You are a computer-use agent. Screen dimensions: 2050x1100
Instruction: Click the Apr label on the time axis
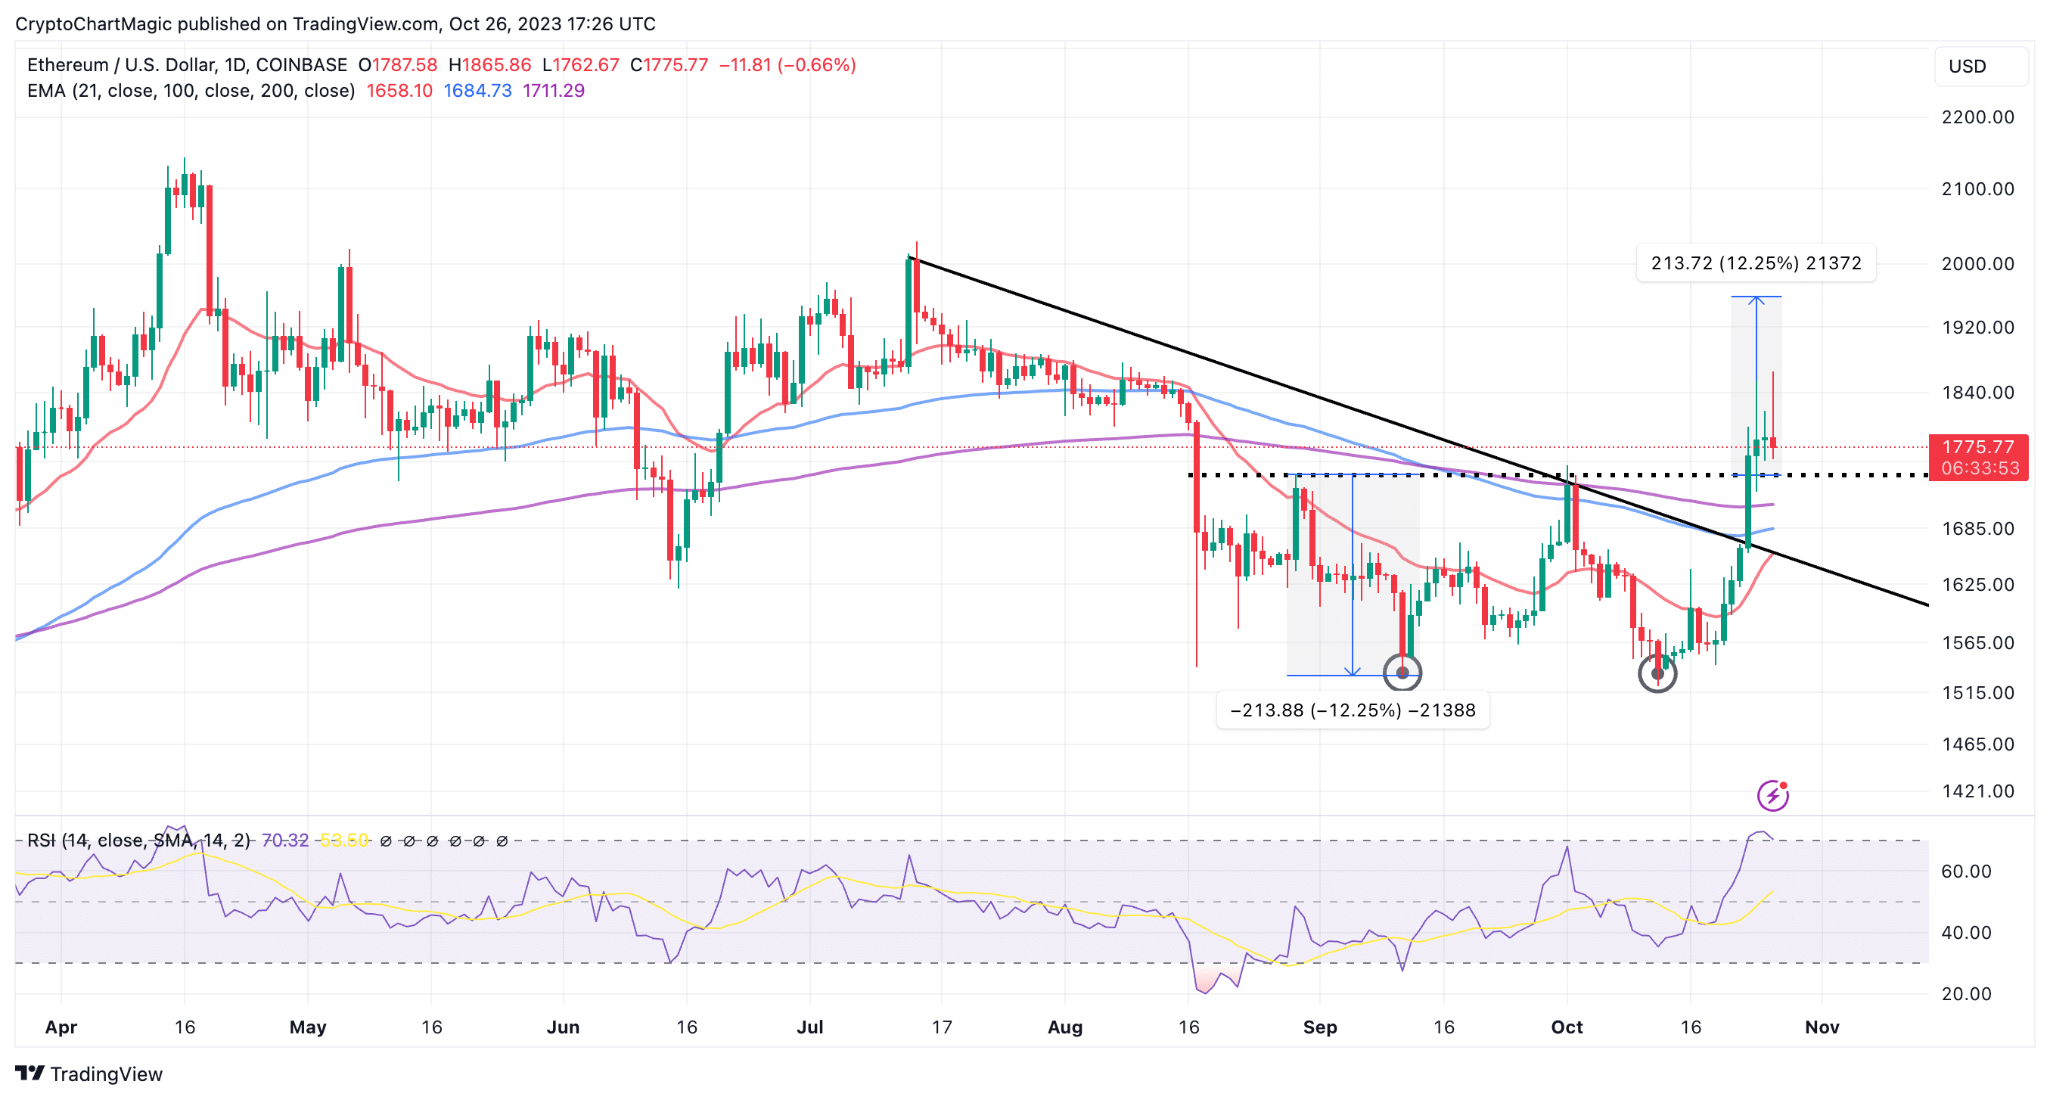coord(61,1027)
